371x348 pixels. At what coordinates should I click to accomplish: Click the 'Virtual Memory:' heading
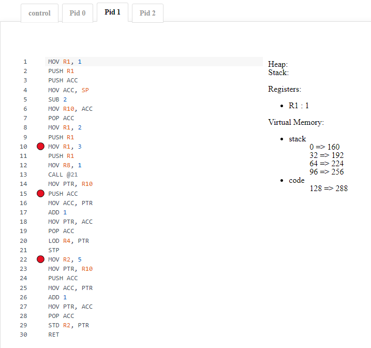coord(296,122)
